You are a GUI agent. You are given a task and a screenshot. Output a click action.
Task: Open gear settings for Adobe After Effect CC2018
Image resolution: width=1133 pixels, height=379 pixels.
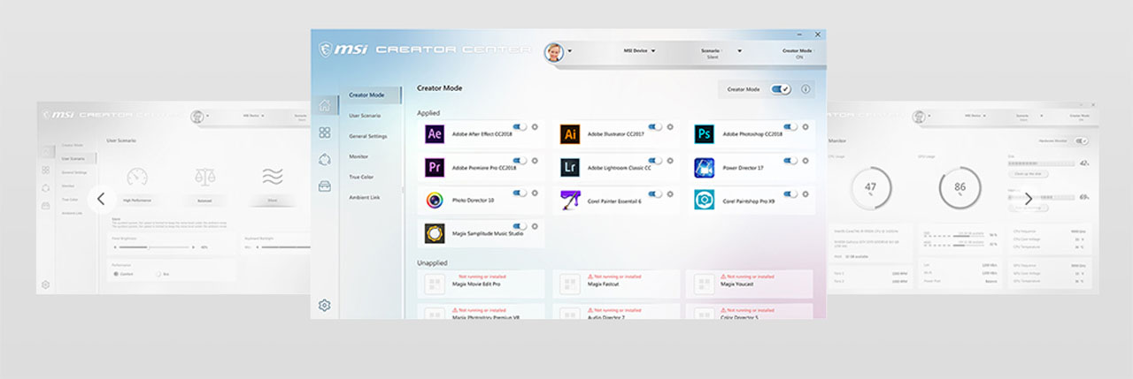(535, 127)
